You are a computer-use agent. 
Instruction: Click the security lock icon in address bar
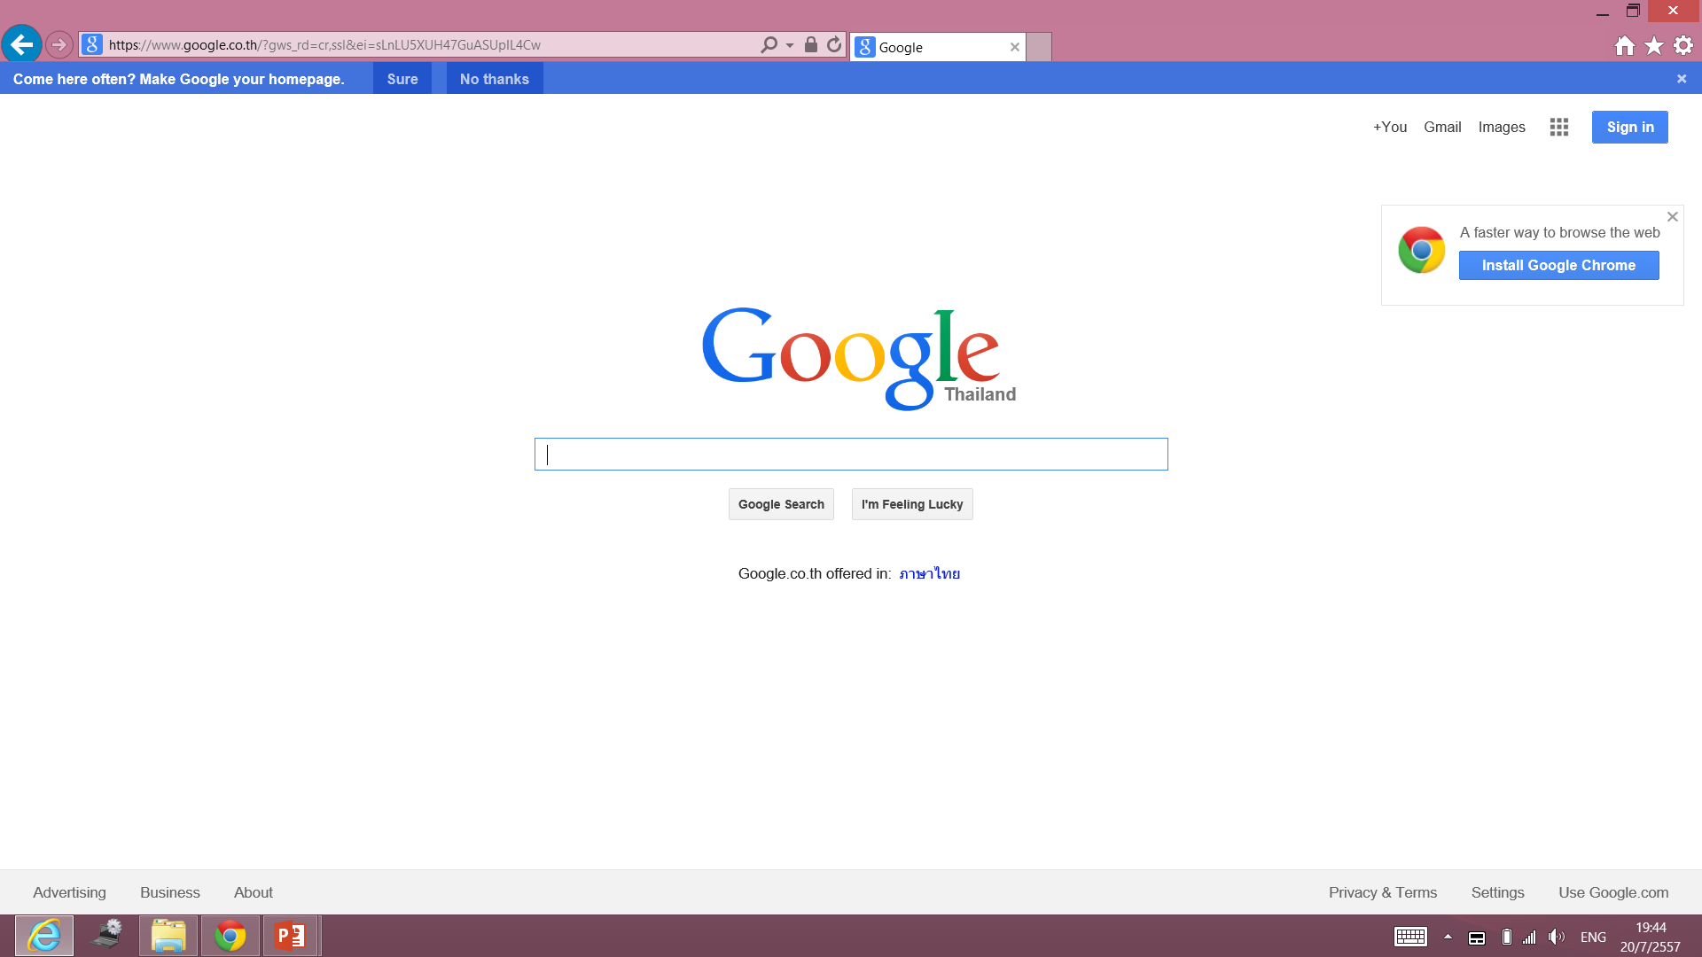[810, 45]
